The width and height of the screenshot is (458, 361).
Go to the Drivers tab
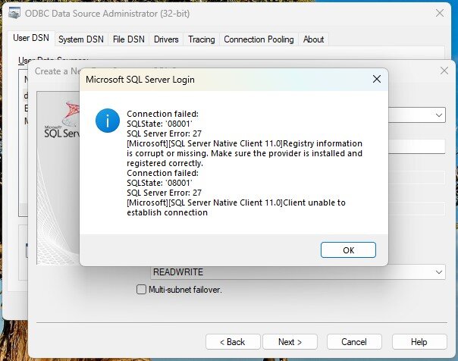[166, 39]
